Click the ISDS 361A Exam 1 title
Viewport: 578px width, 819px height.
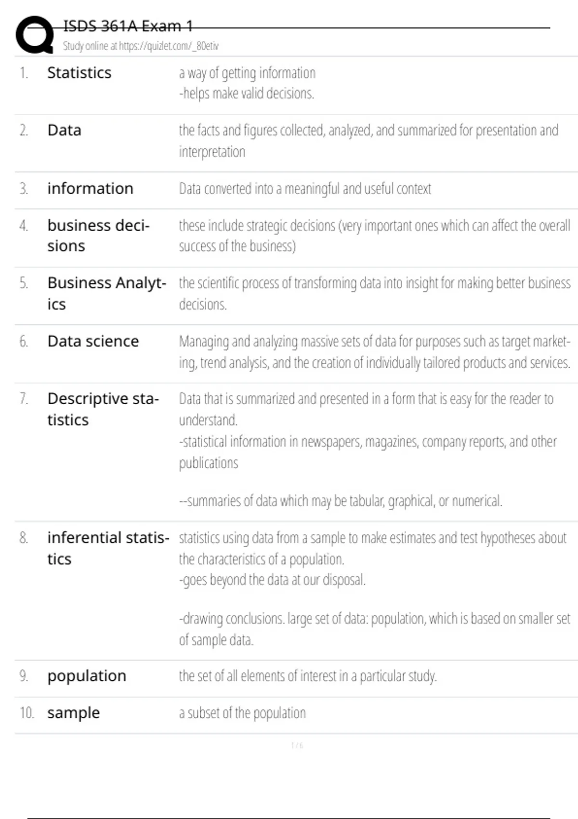128,26
